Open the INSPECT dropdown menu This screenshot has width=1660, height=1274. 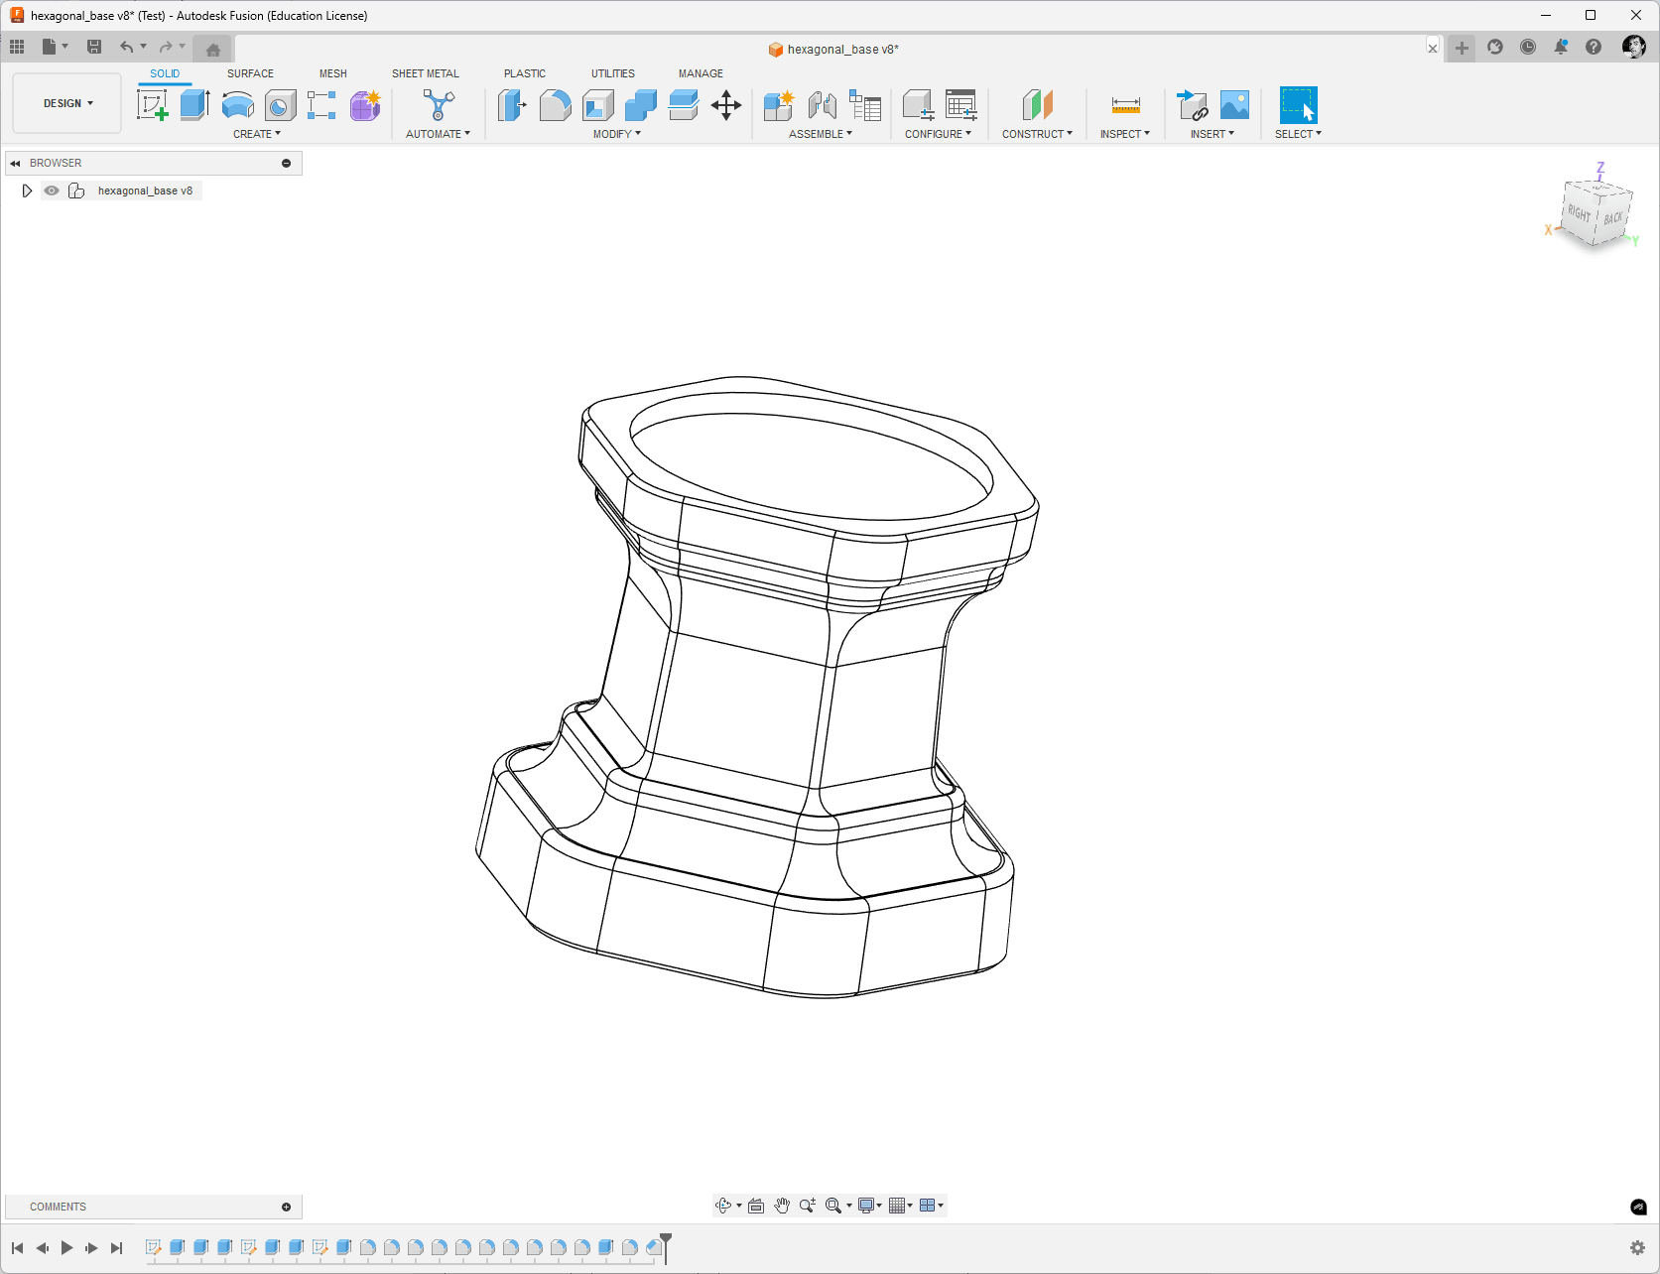click(x=1125, y=134)
